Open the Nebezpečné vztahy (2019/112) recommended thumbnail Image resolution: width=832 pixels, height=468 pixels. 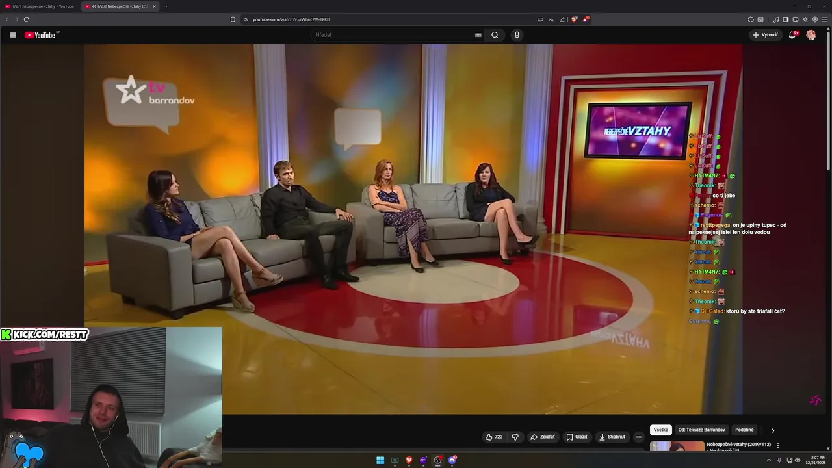point(677,446)
